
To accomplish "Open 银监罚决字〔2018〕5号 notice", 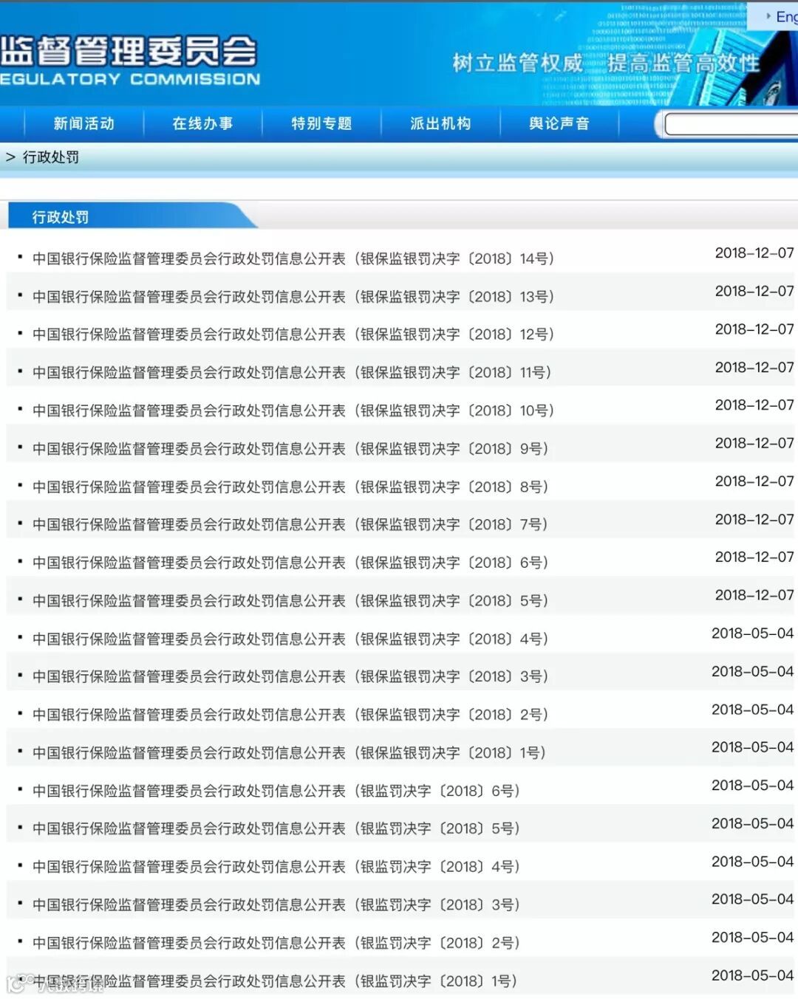I will (276, 829).
